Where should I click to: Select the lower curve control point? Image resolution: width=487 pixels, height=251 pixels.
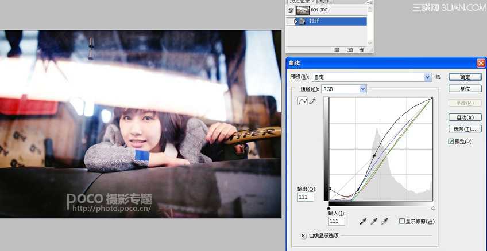click(x=358, y=189)
